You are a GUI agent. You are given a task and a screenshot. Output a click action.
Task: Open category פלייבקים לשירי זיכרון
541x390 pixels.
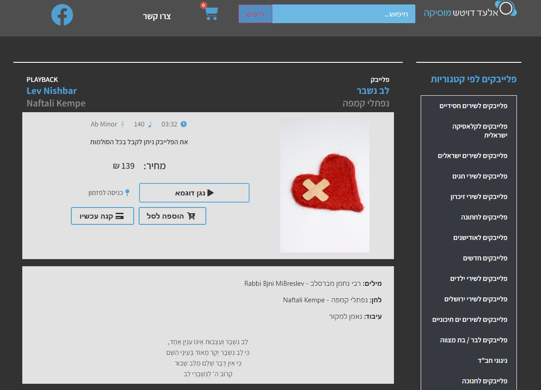tap(479, 197)
